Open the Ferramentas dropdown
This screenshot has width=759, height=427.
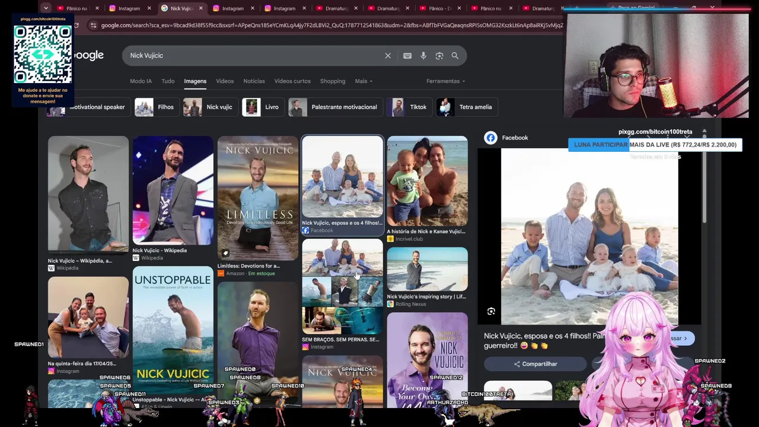pos(446,81)
